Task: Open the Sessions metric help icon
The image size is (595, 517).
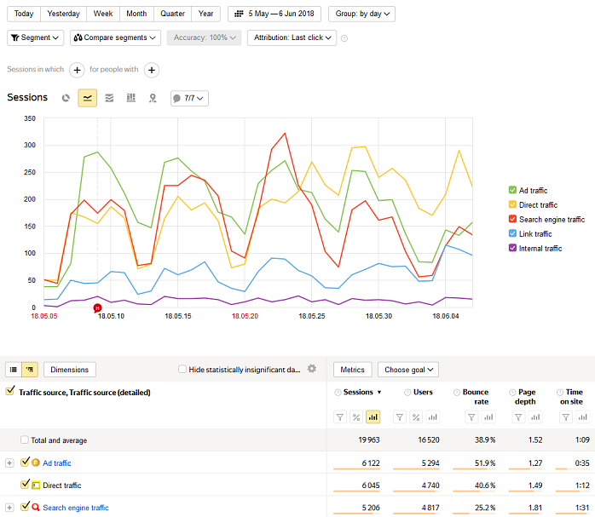Action: pos(338,393)
